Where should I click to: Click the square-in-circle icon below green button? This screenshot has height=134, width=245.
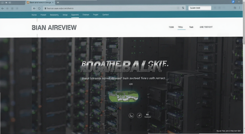(131, 115)
